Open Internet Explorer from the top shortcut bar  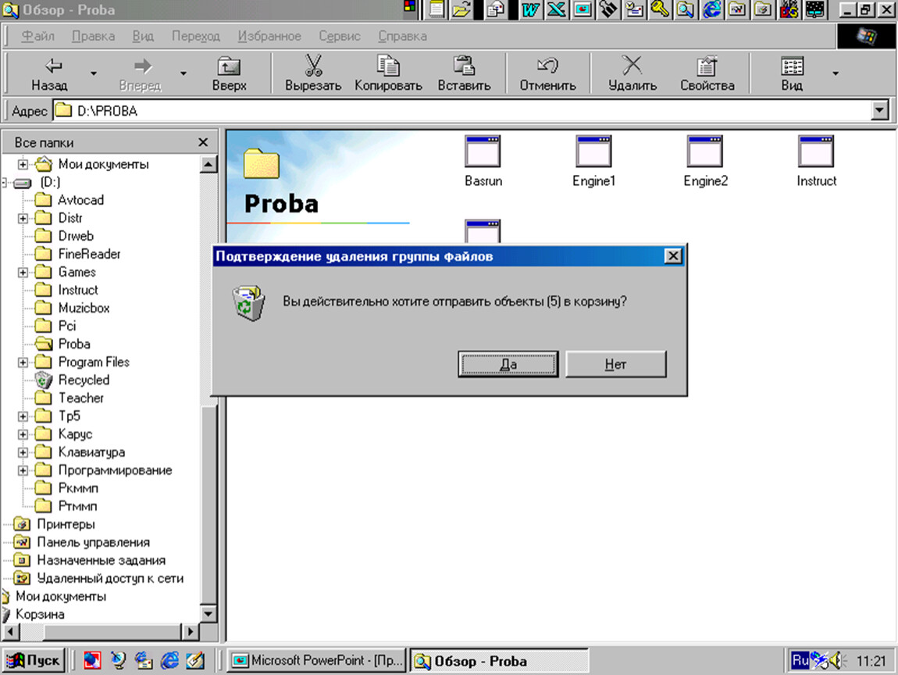(711, 9)
